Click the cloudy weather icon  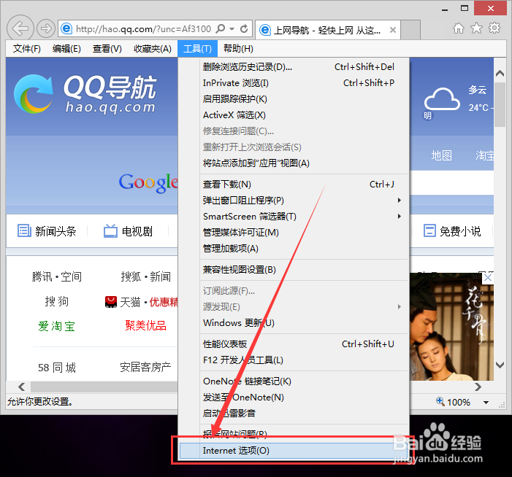coord(442,99)
